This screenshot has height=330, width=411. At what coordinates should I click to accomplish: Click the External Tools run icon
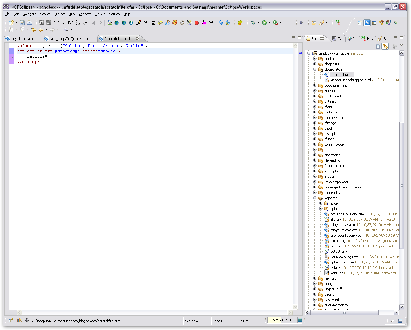click(276, 23)
